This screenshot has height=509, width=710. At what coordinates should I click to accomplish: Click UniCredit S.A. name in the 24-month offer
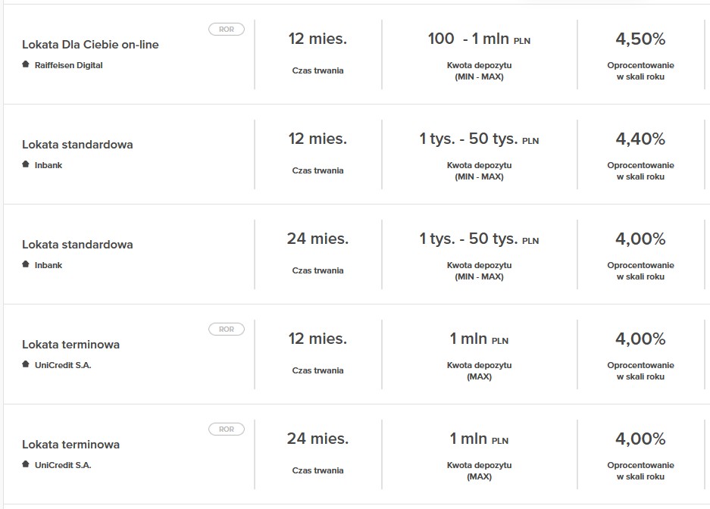pyautogui.click(x=63, y=465)
